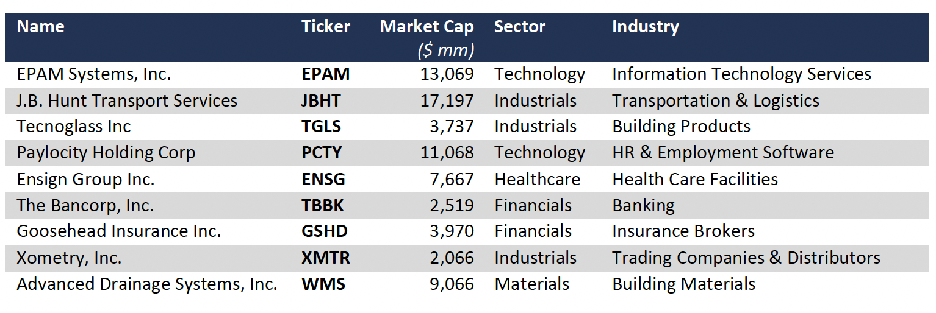Click the ENSG ticker symbol

(323, 179)
